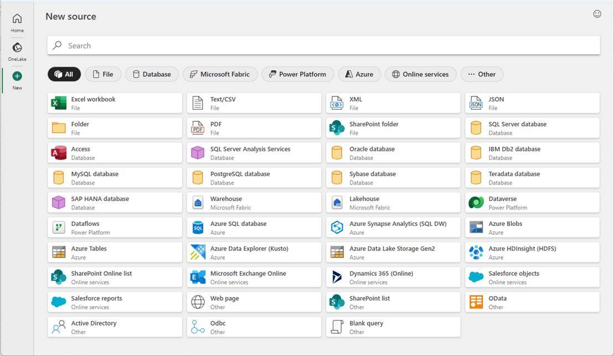Click the Salesforce objects cloud icon
Viewport: 614px width, 356px height.
[476, 277]
